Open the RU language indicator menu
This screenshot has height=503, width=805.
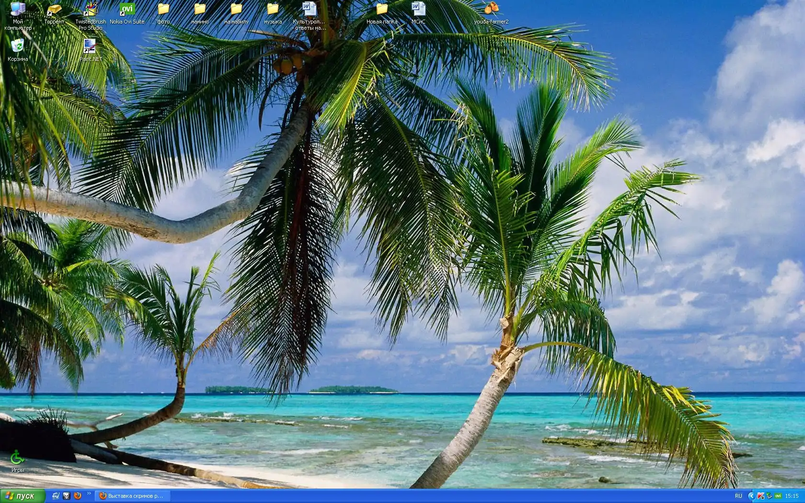click(738, 496)
